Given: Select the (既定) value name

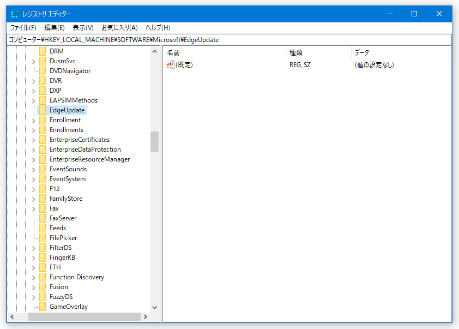Looking at the screenshot, I should (184, 65).
